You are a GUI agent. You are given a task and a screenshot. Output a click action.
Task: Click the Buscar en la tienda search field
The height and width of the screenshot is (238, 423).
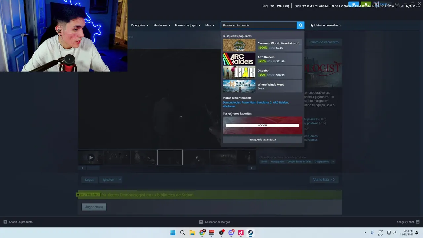click(259, 25)
